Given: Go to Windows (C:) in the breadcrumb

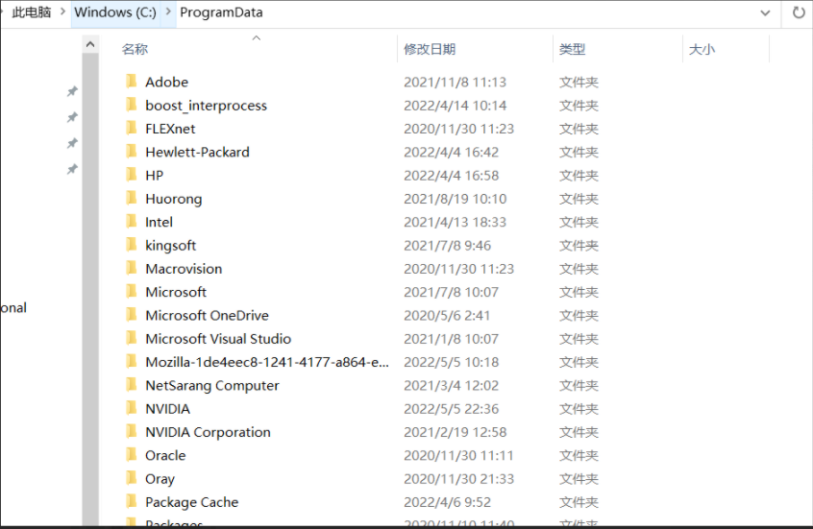Looking at the screenshot, I should pos(115,12).
